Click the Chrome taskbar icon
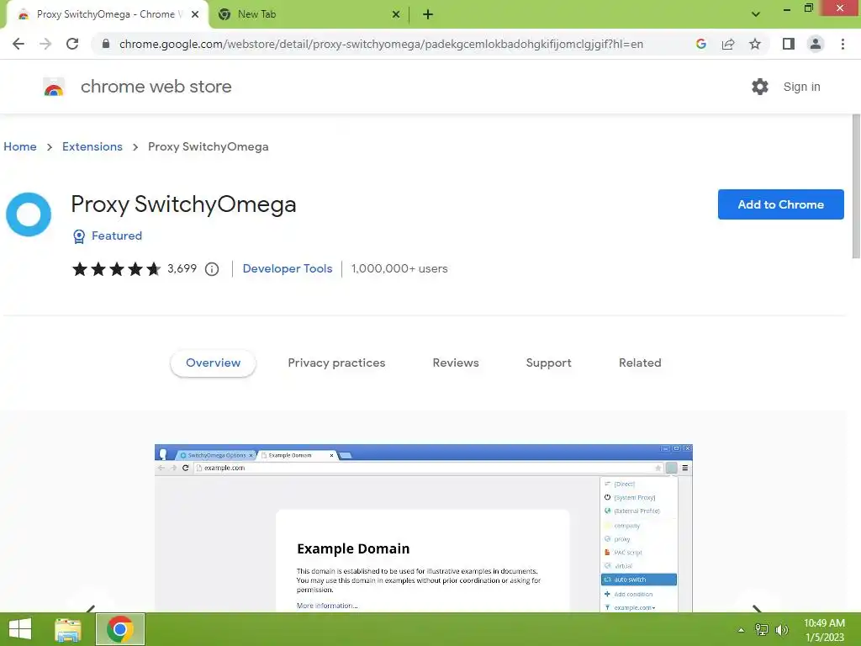Screen dimensions: 861x646 pos(120,629)
